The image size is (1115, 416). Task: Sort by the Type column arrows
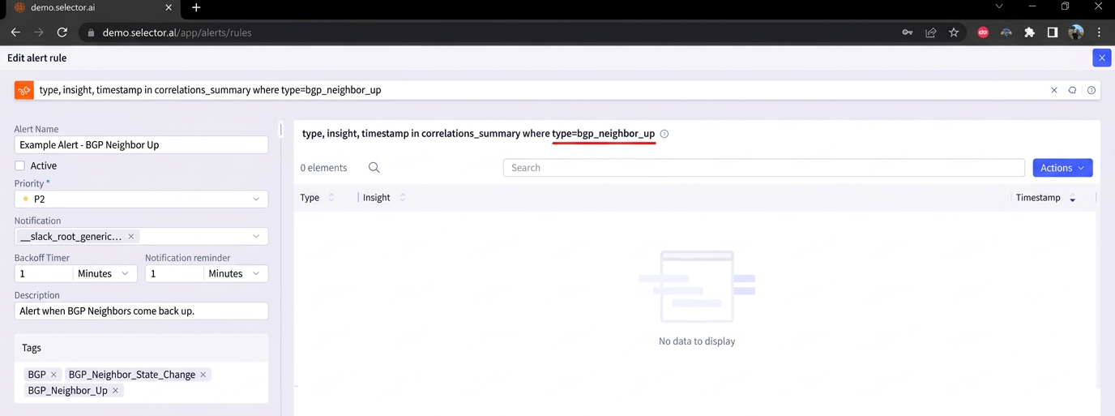pos(331,198)
